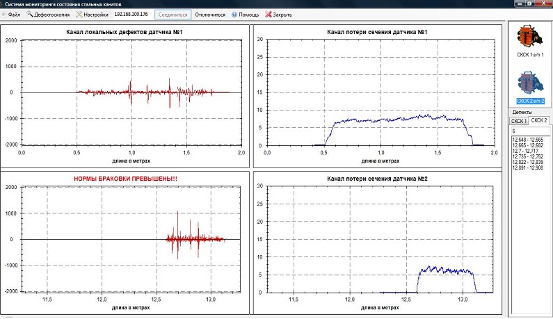The width and height of the screenshot is (553, 319).
Task: Open the Настройки menu
Action: (96, 15)
